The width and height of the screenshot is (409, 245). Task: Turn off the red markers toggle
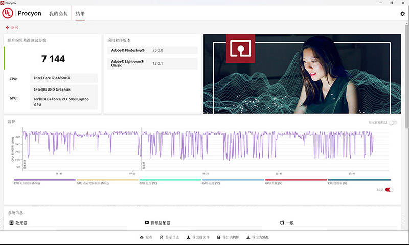tap(389, 190)
